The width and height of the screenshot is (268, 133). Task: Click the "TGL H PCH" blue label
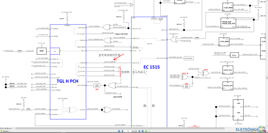[68, 81]
